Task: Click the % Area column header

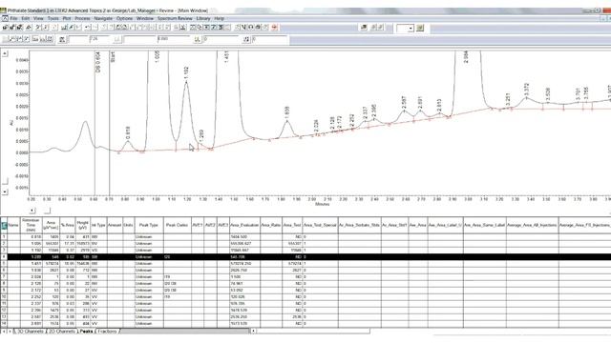Action: pos(68,225)
